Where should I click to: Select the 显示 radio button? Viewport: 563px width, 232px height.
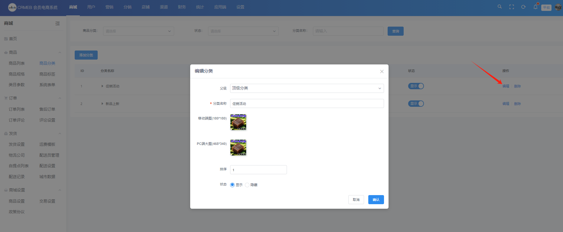click(x=232, y=185)
